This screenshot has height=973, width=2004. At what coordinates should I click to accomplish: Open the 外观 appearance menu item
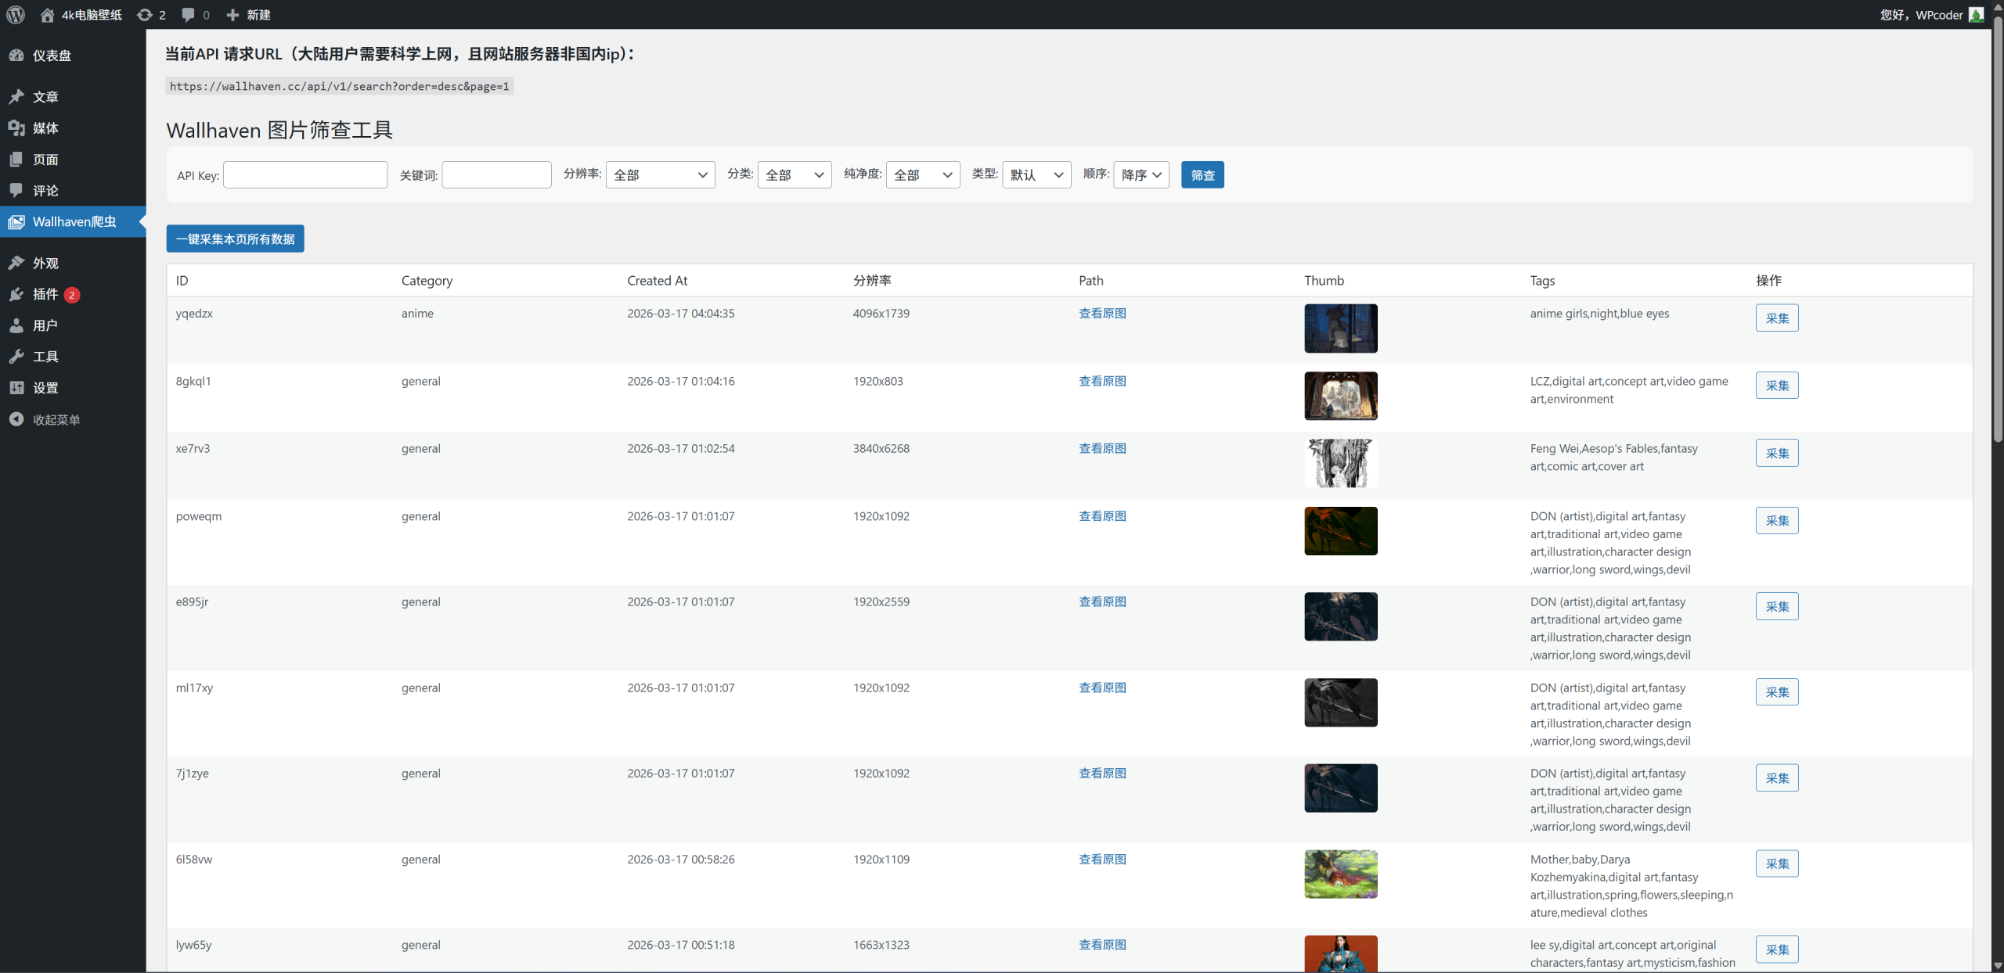coord(45,264)
